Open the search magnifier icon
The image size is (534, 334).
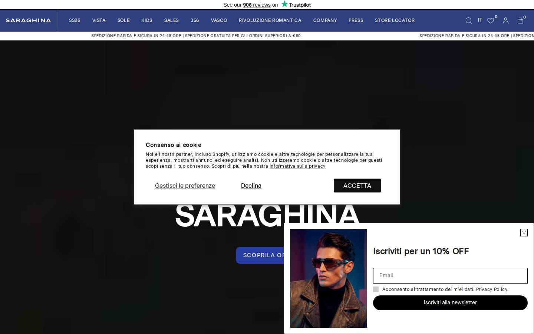468,20
